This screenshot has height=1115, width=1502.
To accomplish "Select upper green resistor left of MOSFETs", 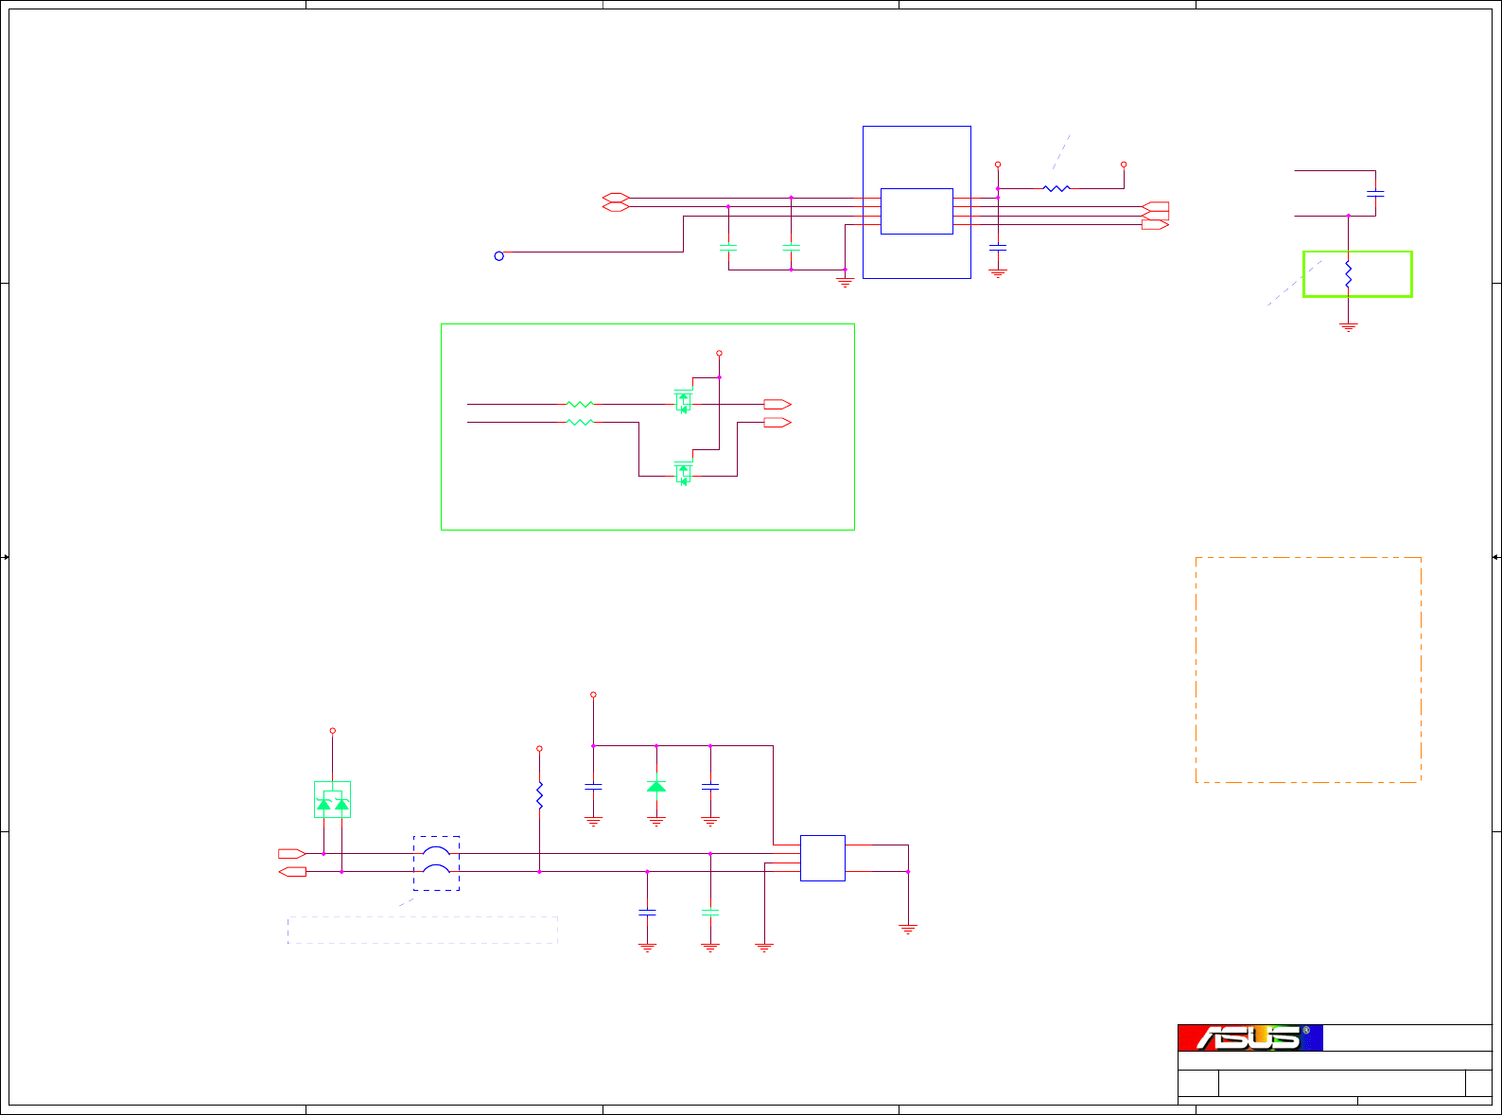I will point(579,405).
